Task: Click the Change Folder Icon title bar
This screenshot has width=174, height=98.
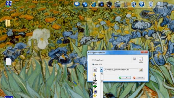Action: click(114, 53)
